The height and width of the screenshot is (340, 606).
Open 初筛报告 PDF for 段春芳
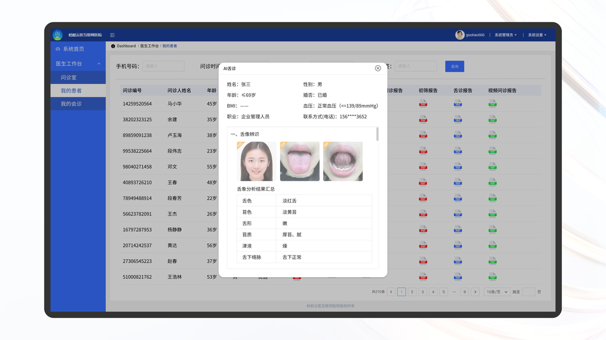423,198
